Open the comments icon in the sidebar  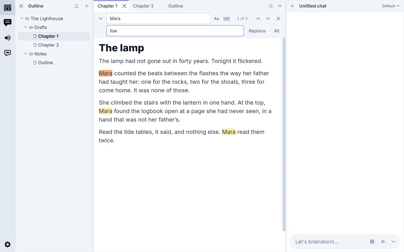click(x=8, y=53)
